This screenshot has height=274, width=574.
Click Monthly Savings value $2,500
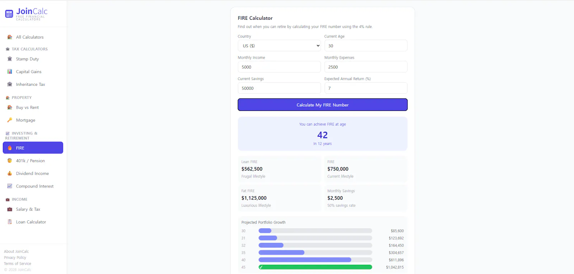click(335, 198)
